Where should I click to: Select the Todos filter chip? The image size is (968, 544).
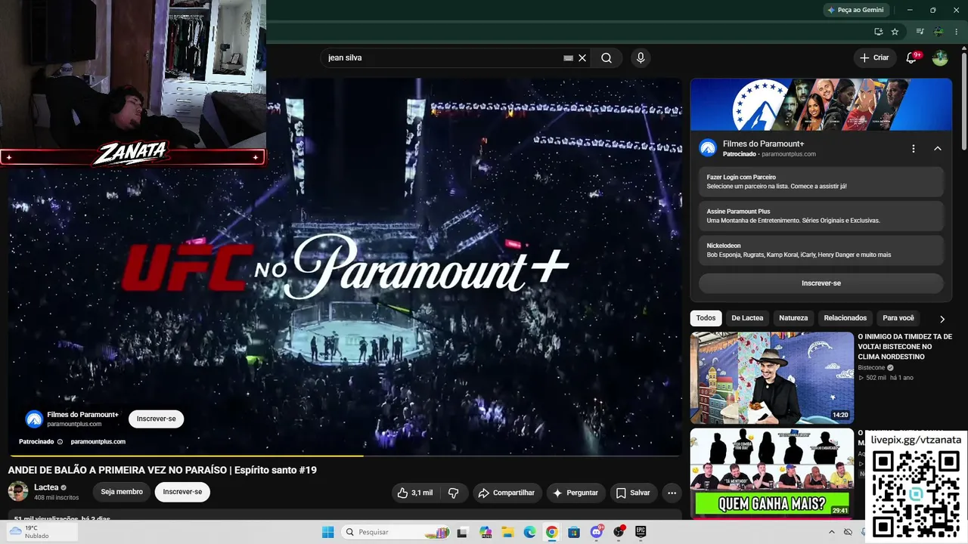(706, 318)
